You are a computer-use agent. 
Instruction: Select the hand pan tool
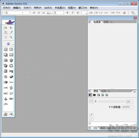click(x=5, y=37)
